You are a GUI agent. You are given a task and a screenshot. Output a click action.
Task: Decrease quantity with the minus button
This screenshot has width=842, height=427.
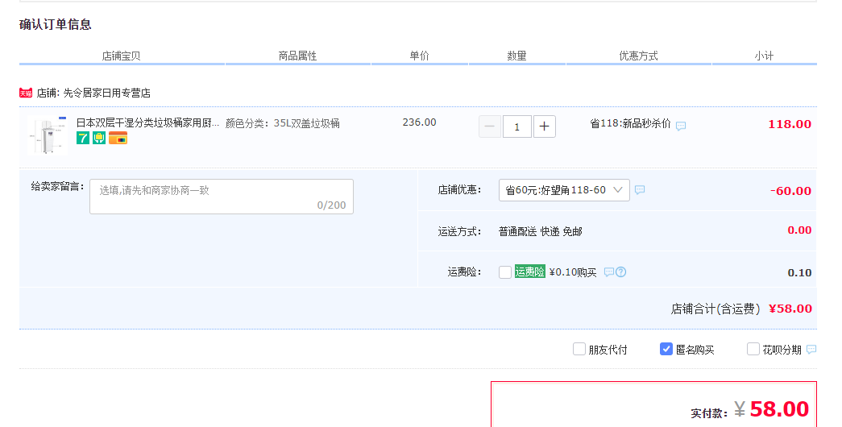[490, 126]
